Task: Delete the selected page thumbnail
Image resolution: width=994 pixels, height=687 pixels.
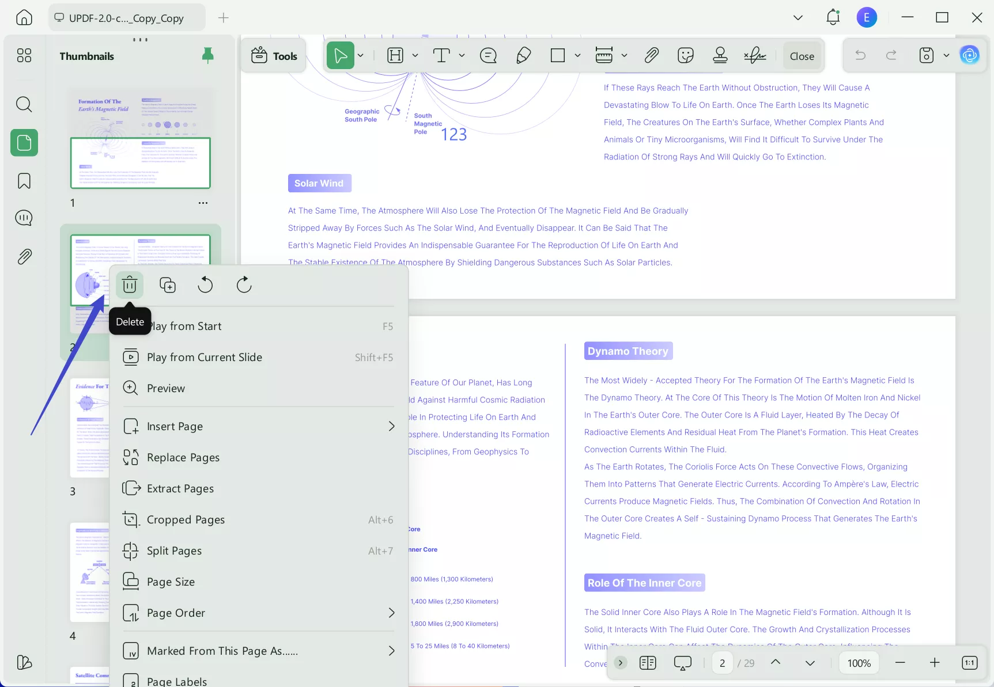Action: pos(130,284)
